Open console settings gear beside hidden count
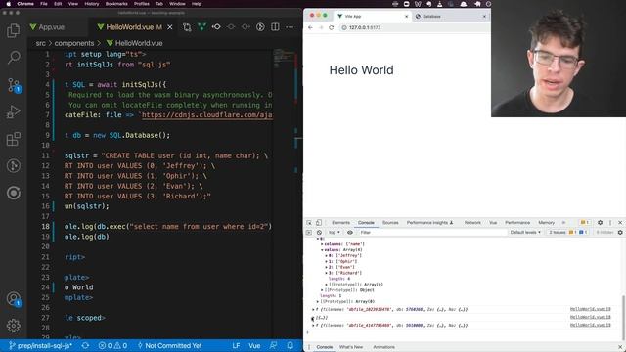The height and width of the screenshot is (352, 626). [620, 233]
